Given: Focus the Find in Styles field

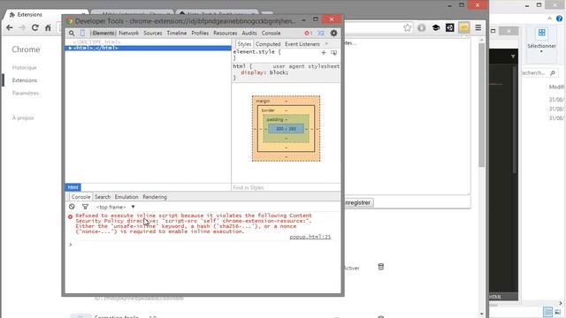Looking at the screenshot, I should 286,187.
